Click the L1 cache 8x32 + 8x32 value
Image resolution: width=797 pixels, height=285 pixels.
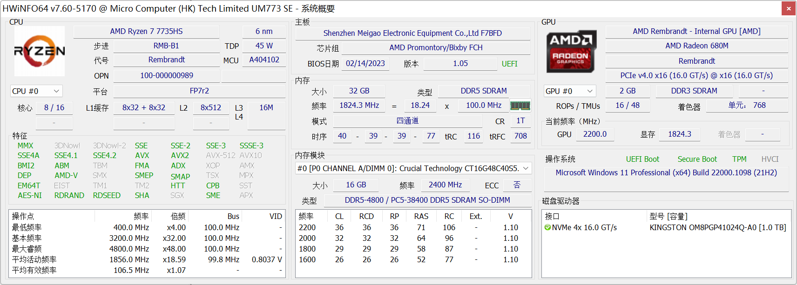coord(144,107)
